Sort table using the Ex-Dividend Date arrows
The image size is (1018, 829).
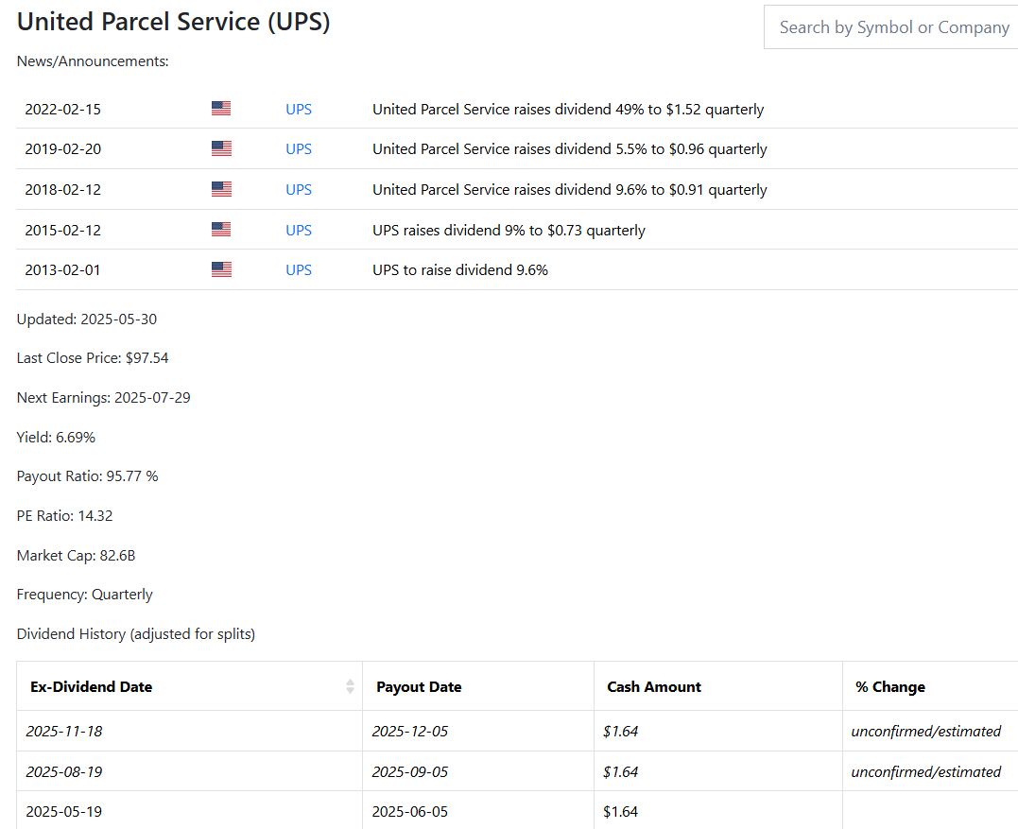point(350,686)
